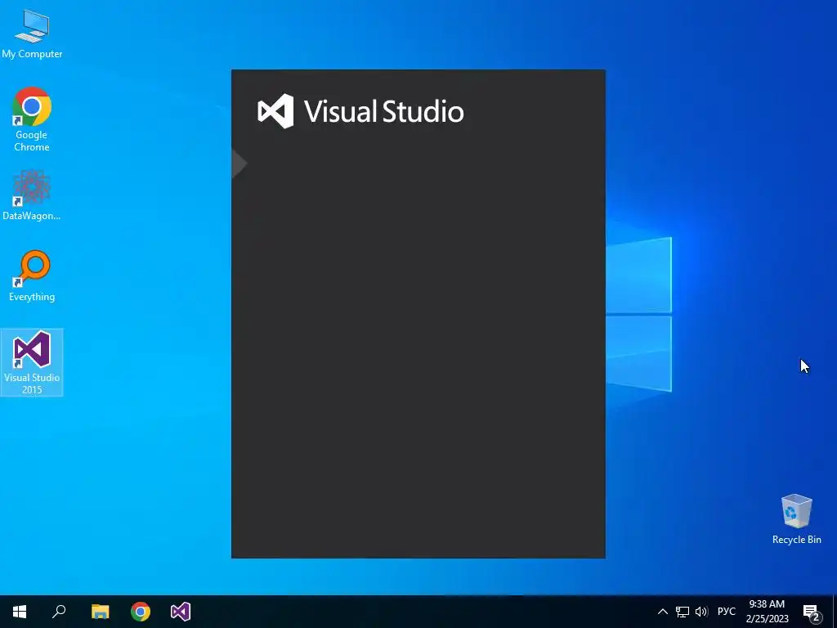Open the My Computer desktop icon
The image size is (837, 628).
[x=32, y=33]
